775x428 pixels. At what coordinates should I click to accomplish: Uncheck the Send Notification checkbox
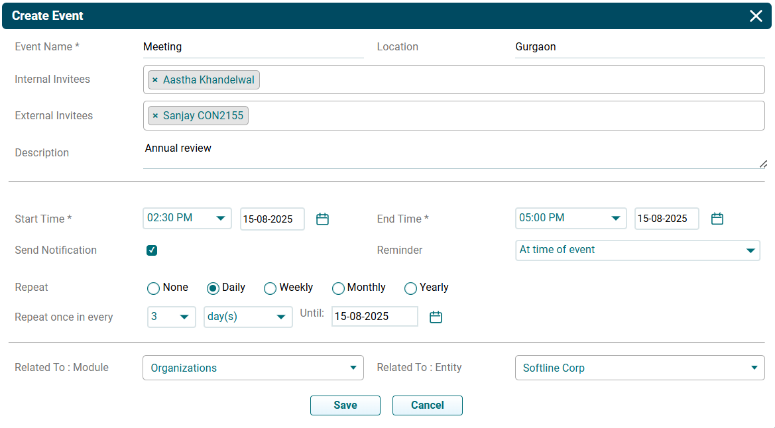[152, 250]
